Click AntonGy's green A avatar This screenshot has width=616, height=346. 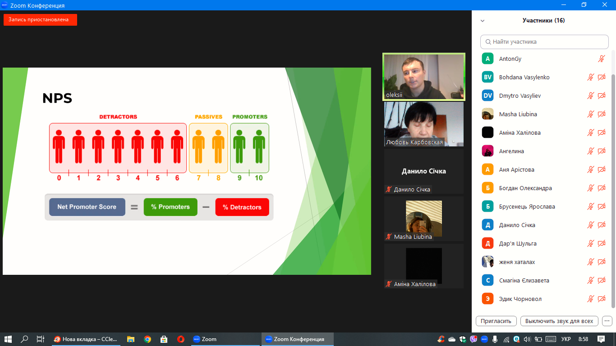(x=487, y=59)
